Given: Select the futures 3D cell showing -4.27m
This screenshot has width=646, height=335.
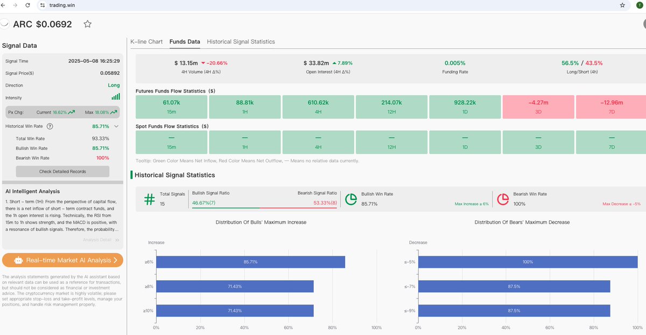Looking at the screenshot, I should [538, 106].
